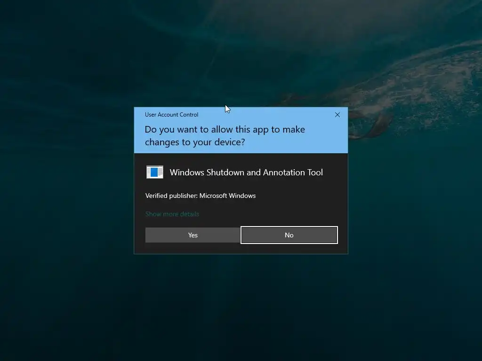This screenshot has height=361, width=482.
Task: Click No to deny changes
Action: pyautogui.click(x=289, y=235)
